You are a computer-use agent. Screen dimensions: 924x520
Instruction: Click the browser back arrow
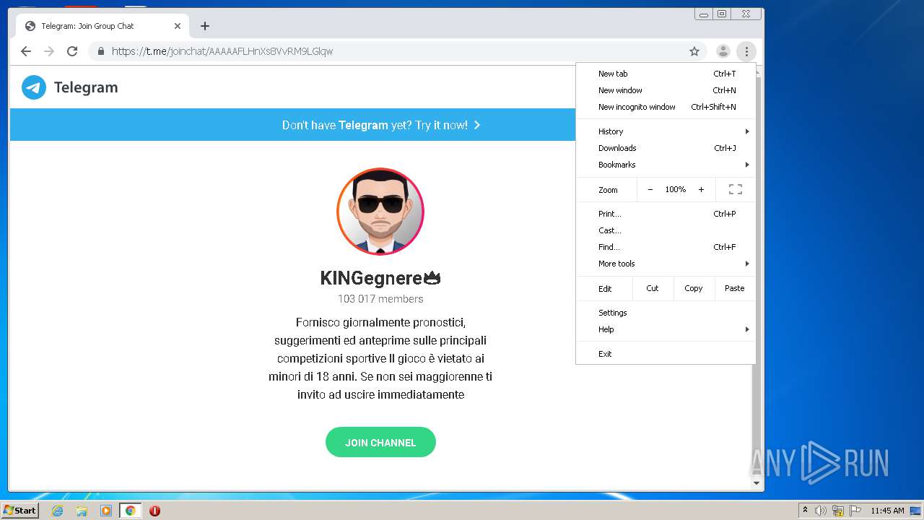coord(26,51)
